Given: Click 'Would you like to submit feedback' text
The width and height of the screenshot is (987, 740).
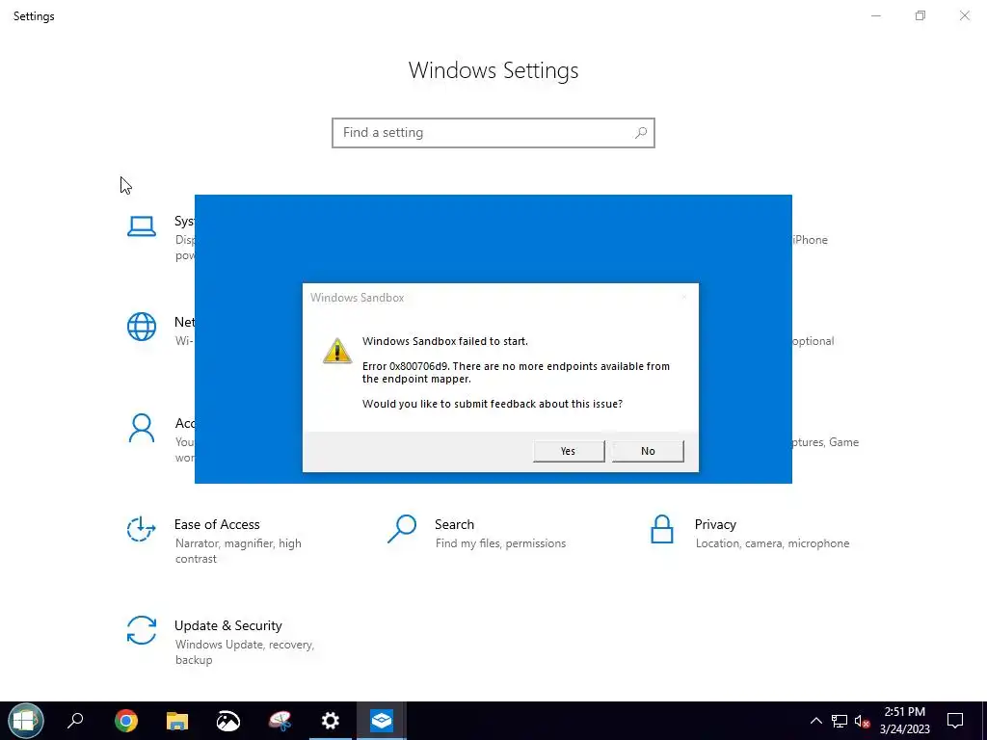Looking at the screenshot, I should click(x=493, y=404).
